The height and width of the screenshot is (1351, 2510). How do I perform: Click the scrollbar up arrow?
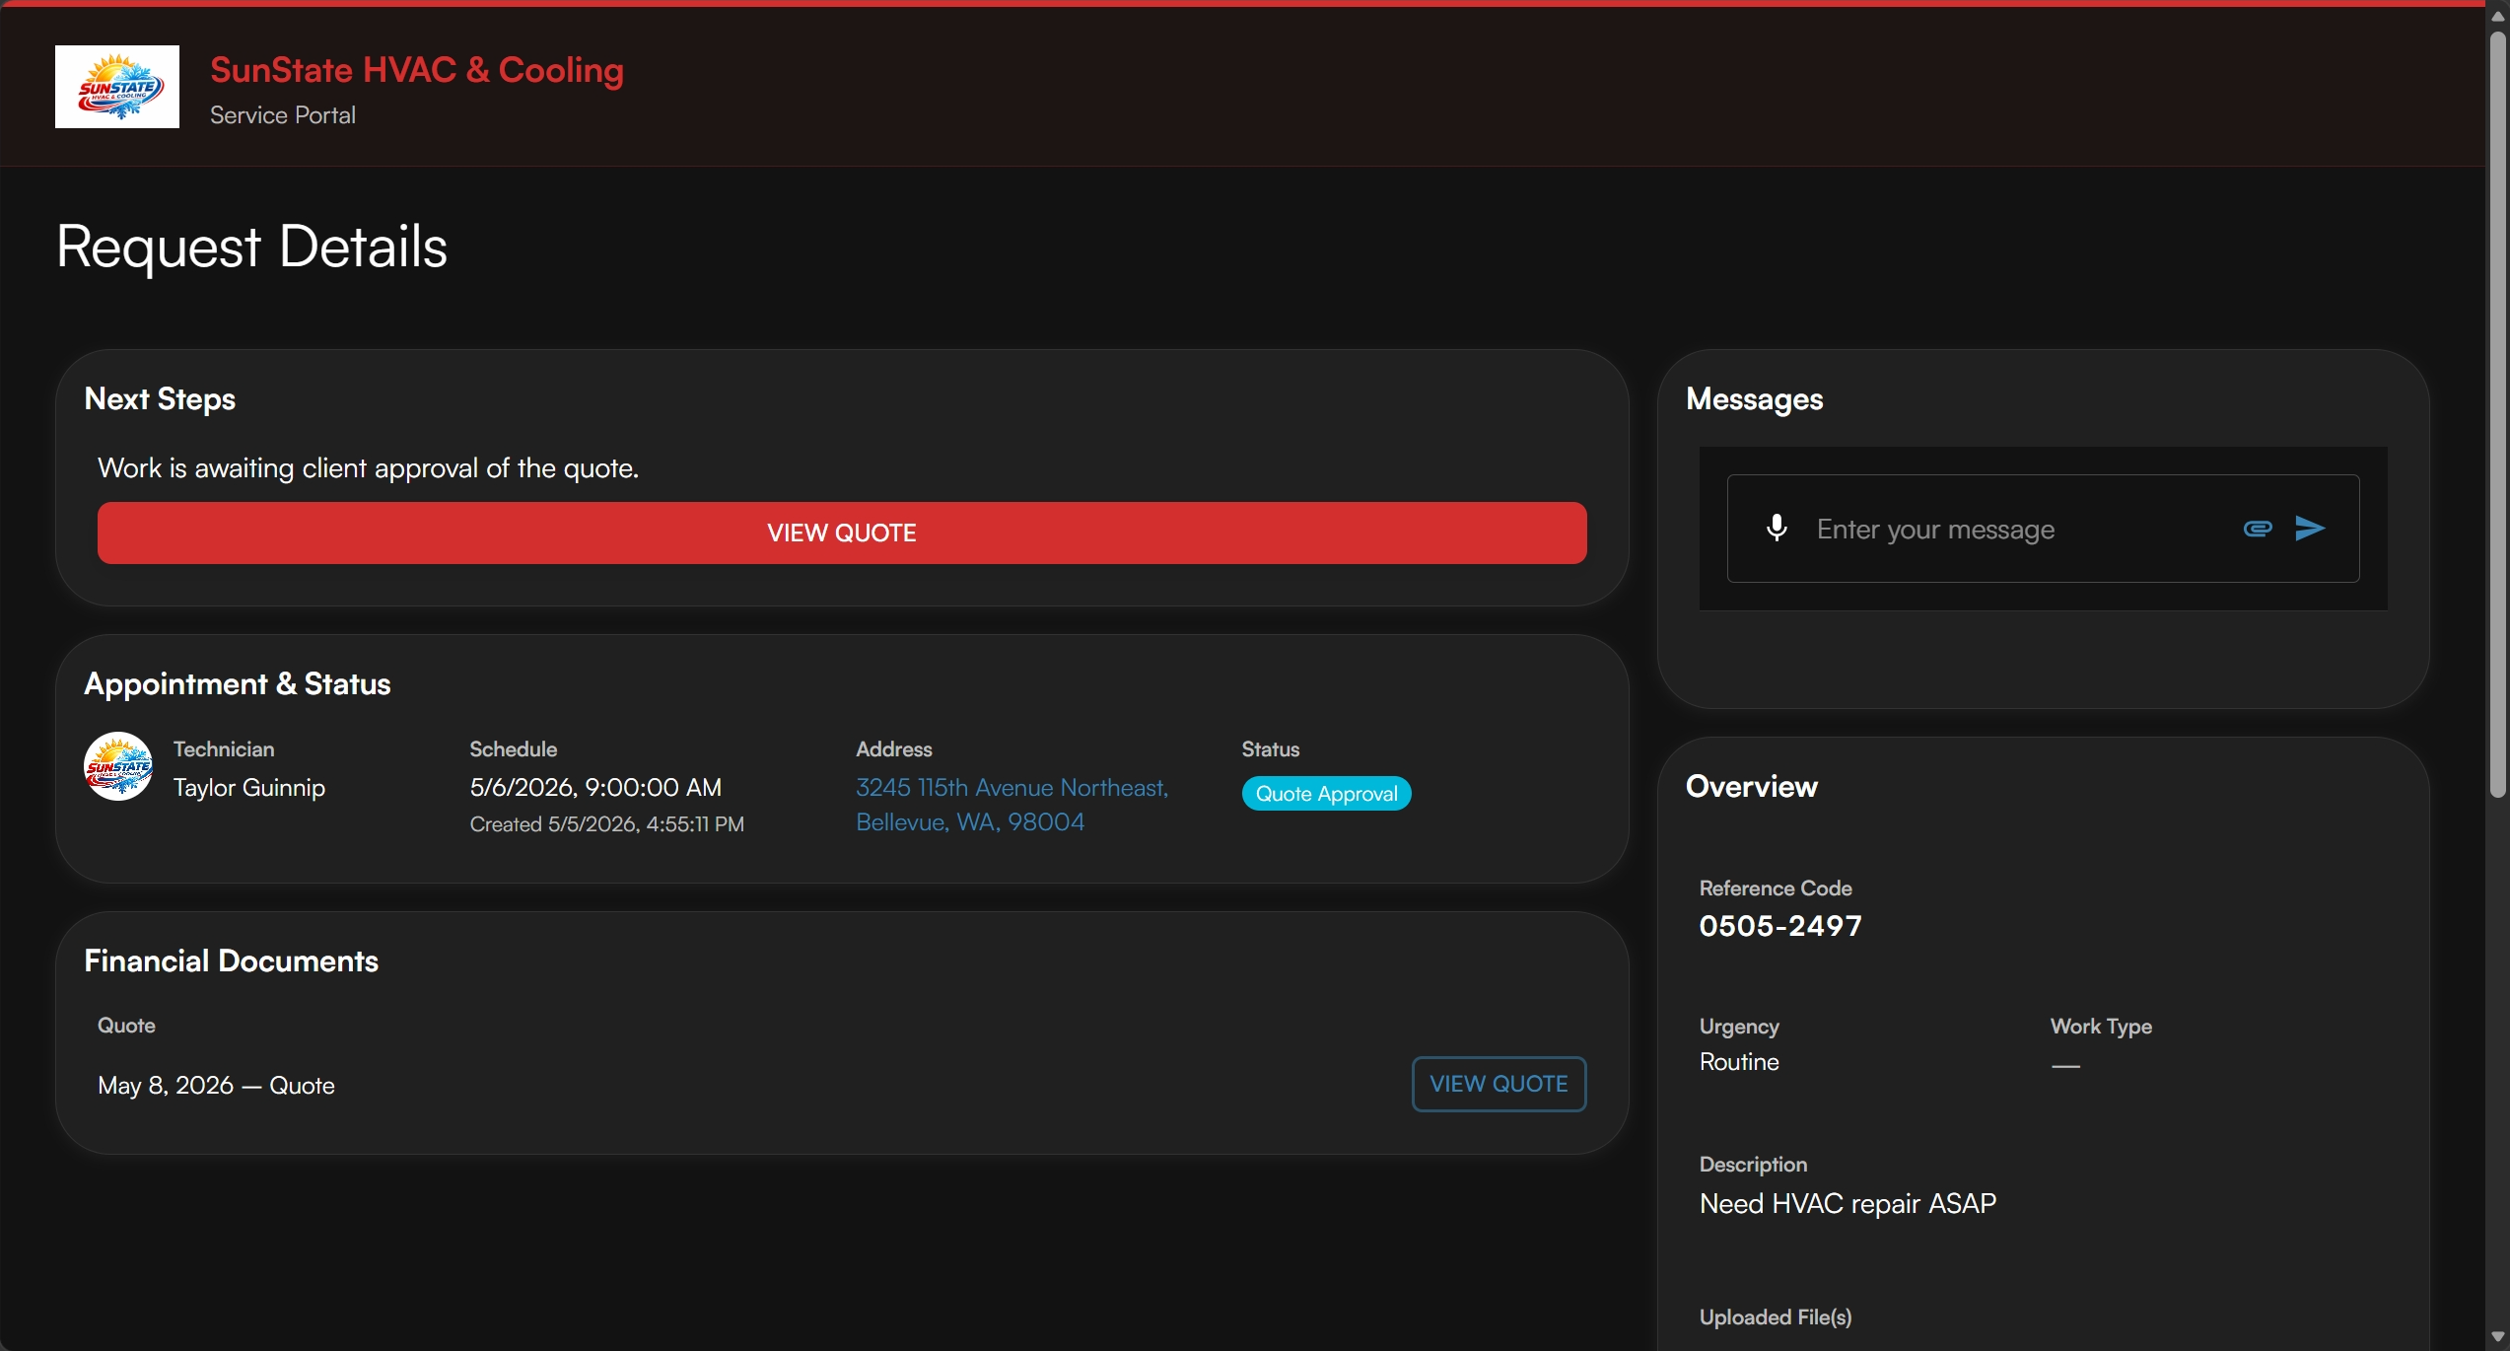click(2497, 16)
